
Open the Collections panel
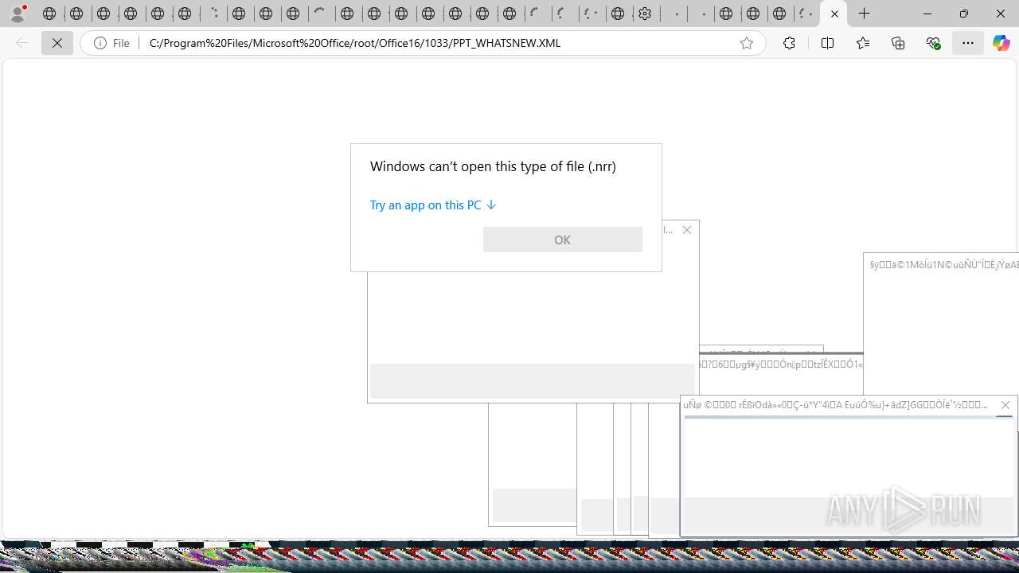point(898,43)
